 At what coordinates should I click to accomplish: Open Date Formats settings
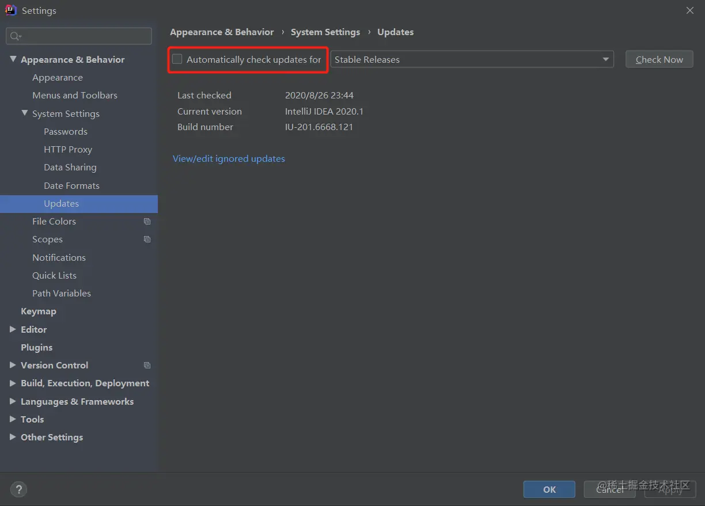tap(71, 186)
